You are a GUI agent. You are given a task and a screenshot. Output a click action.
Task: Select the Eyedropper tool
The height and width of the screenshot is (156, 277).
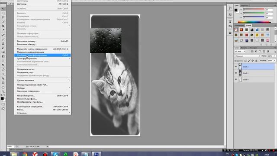[x=3, y=30]
